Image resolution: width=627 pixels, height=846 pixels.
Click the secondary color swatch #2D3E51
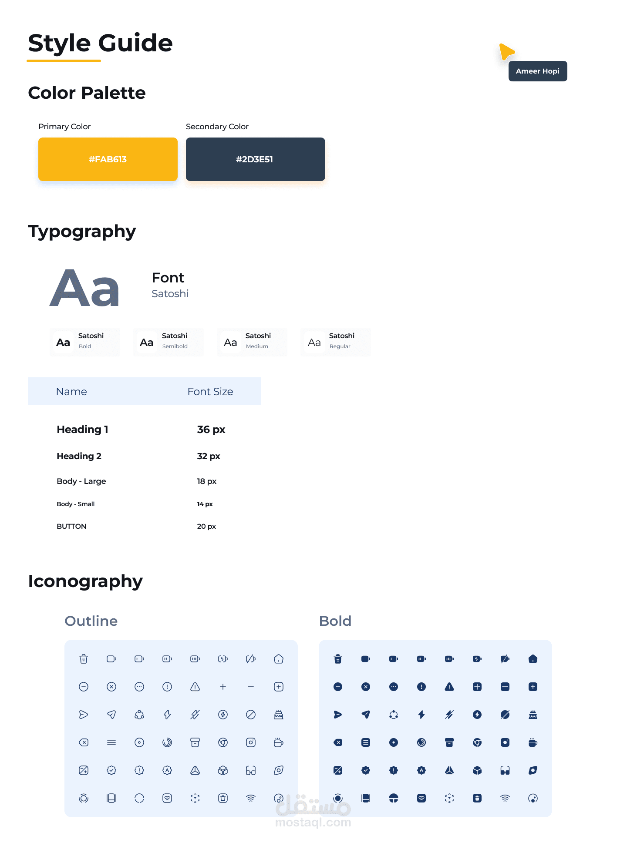[x=256, y=159]
